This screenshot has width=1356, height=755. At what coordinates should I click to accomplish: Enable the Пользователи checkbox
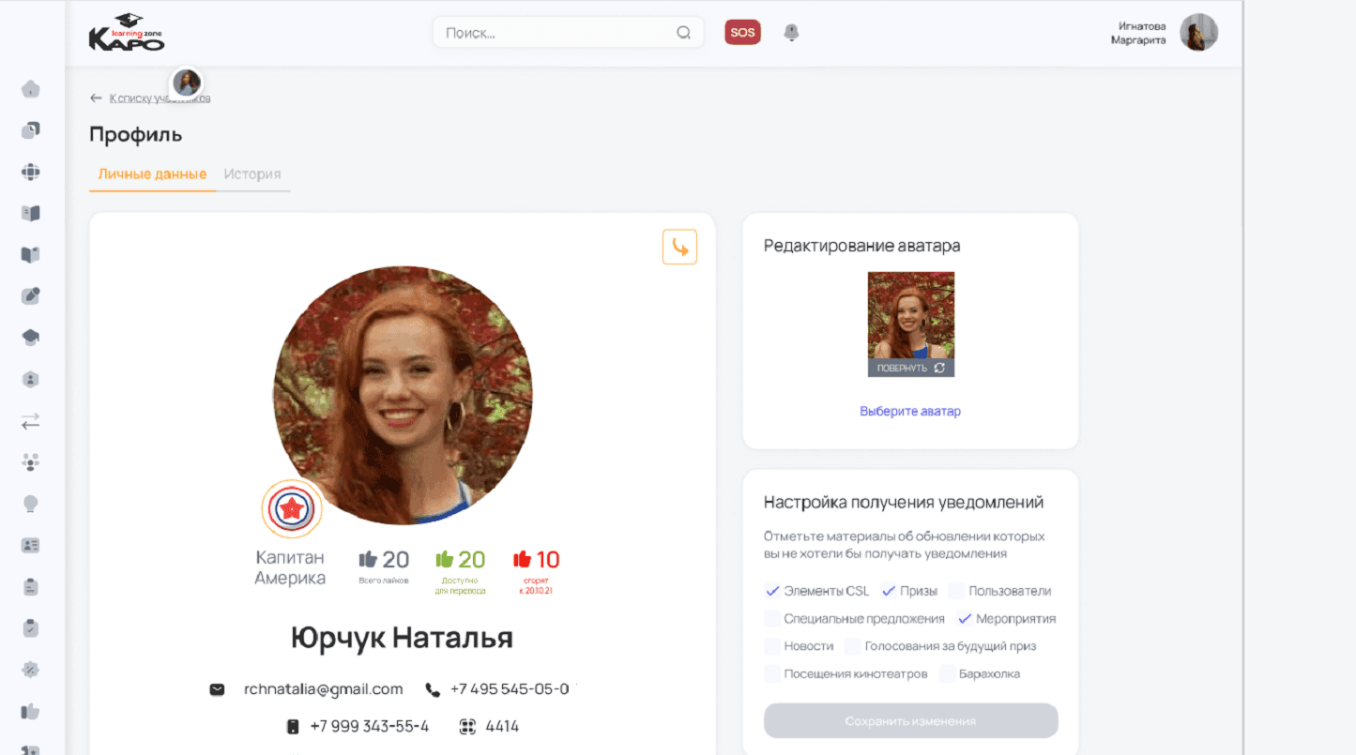(x=955, y=591)
